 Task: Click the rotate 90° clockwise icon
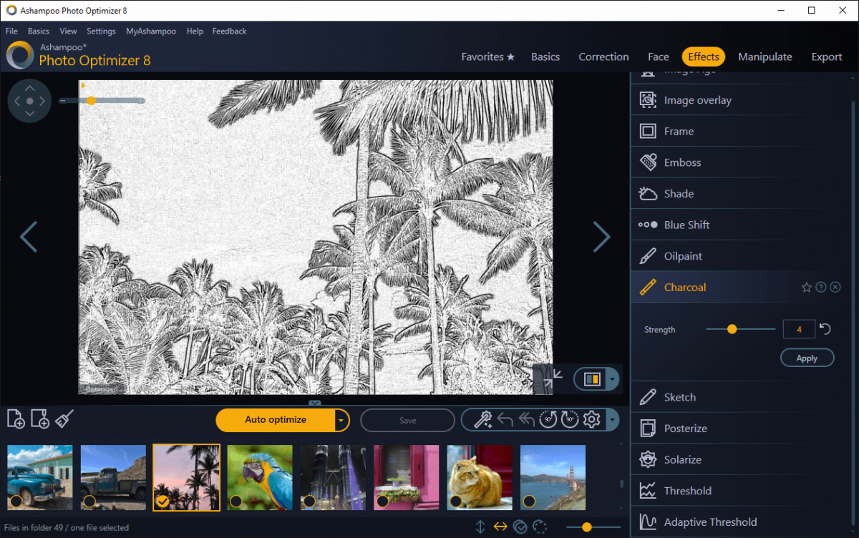tap(569, 420)
